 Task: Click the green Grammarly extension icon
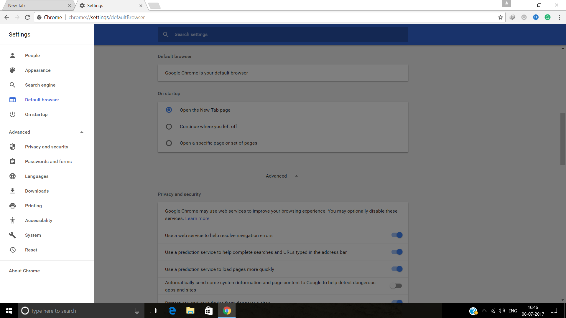pyautogui.click(x=547, y=17)
